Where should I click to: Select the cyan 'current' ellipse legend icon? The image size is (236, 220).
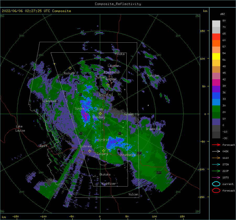point(216,184)
